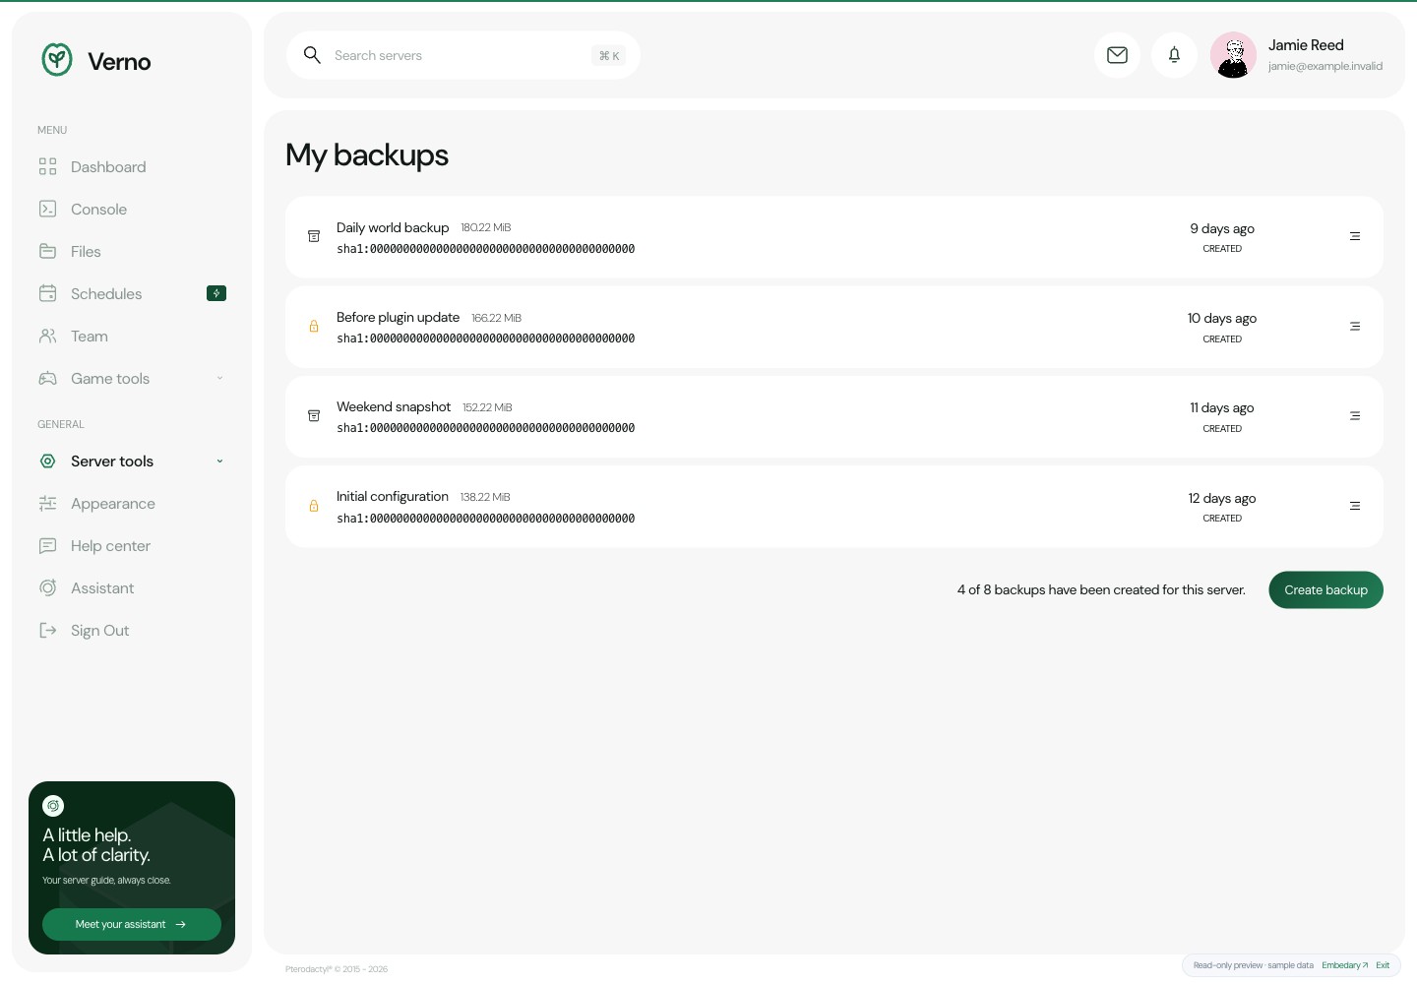This screenshot has height=984, width=1417.
Task: Click the Sign Out arrow icon
Action: (x=47, y=630)
